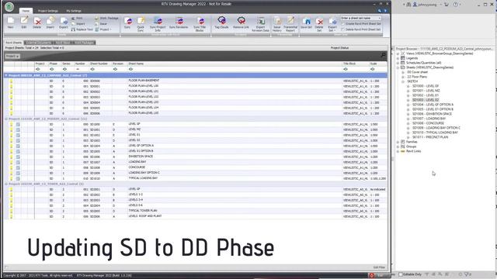Click the Sync Title Blocks icon
This screenshot has height=279, width=497.
pyautogui.click(x=200, y=21)
